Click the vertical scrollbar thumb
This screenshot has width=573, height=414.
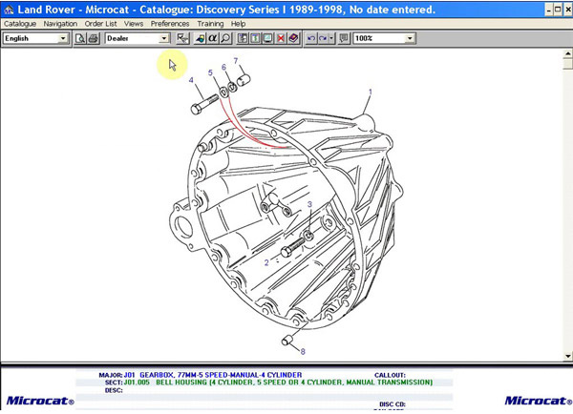point(567,64)
